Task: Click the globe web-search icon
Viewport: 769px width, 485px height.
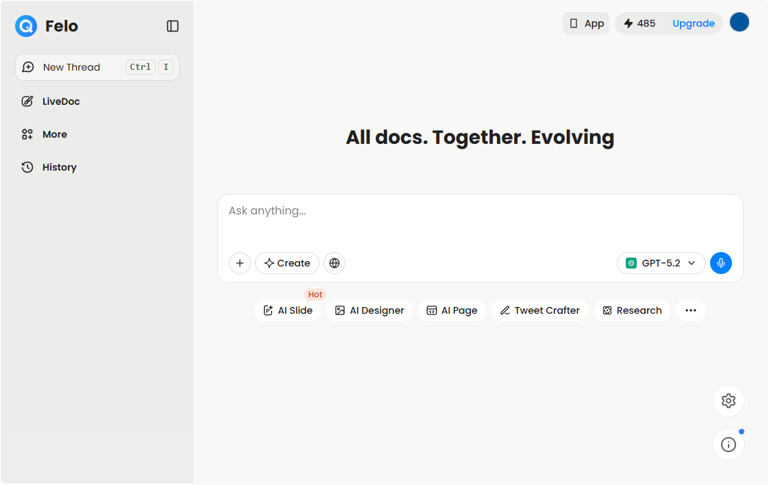Action: [334, 263]
